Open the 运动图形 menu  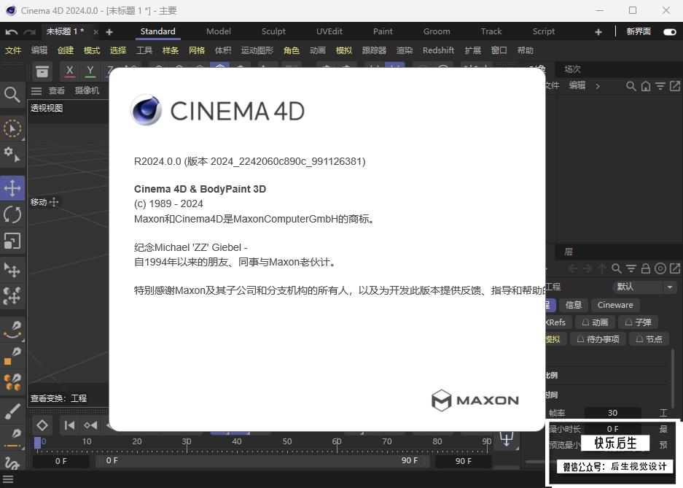click(257, 50)
